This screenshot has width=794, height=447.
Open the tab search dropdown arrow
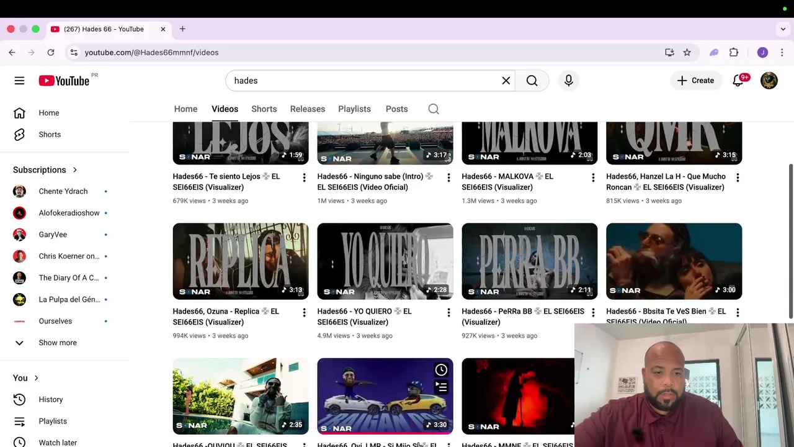tap(783, 29)
